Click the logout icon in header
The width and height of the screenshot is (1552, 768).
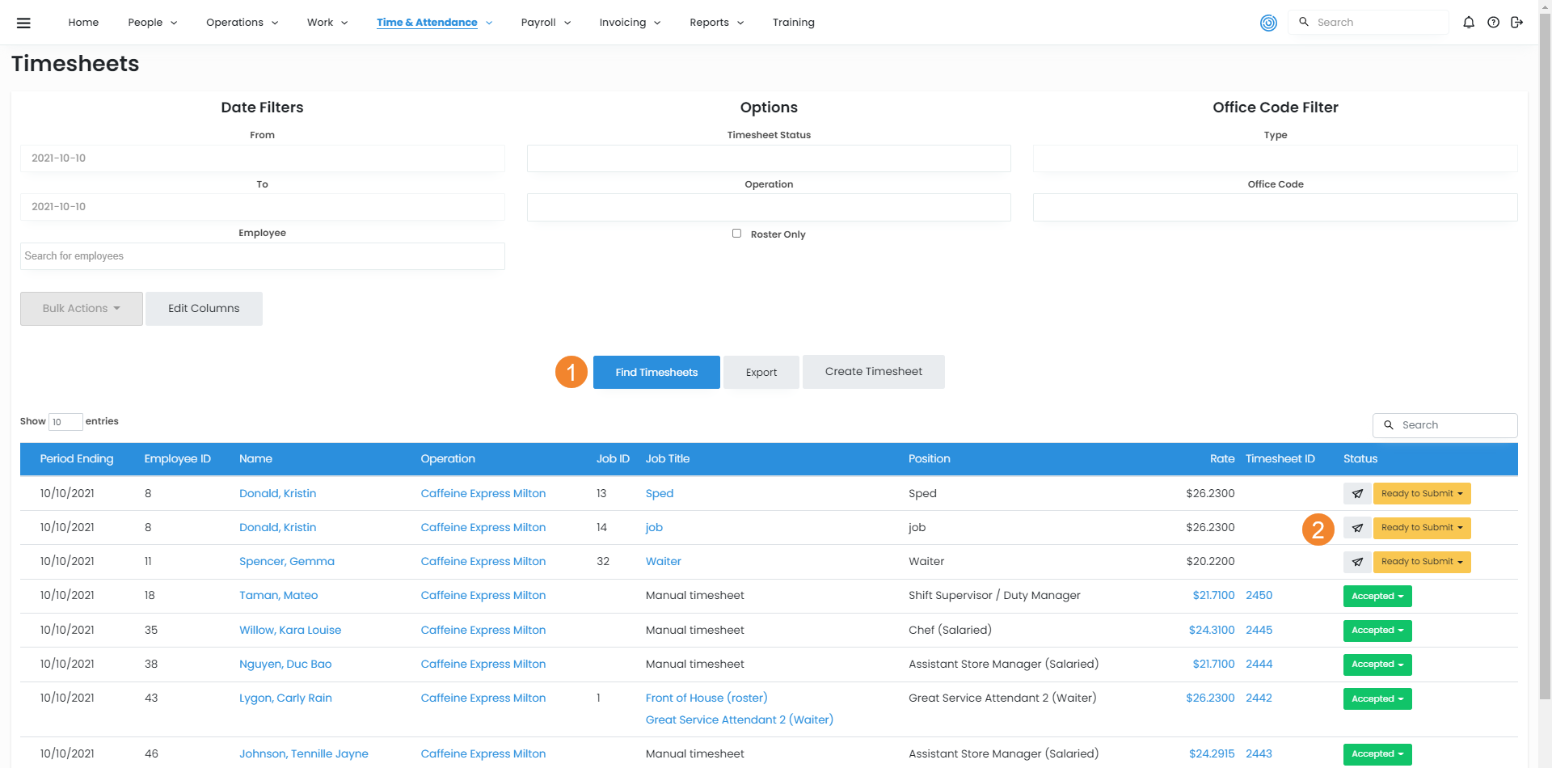tap(1516, 23)
